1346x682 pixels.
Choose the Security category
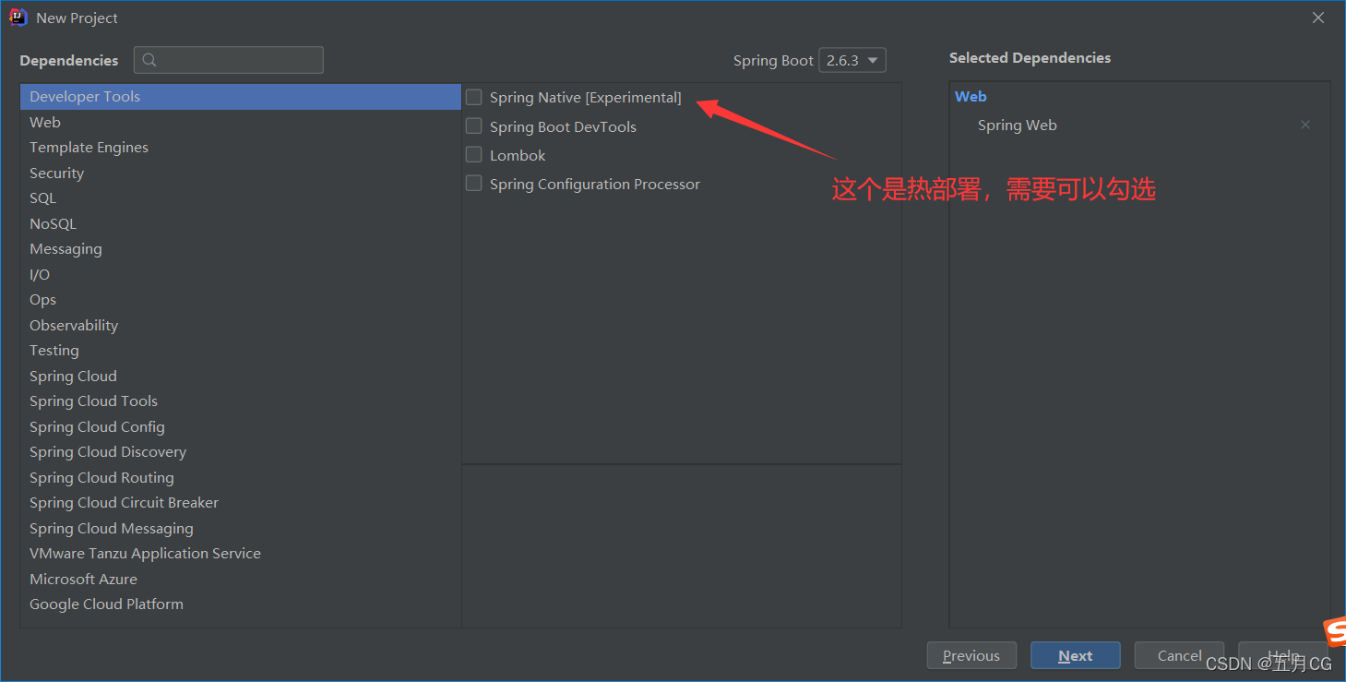tap(241, 173)
